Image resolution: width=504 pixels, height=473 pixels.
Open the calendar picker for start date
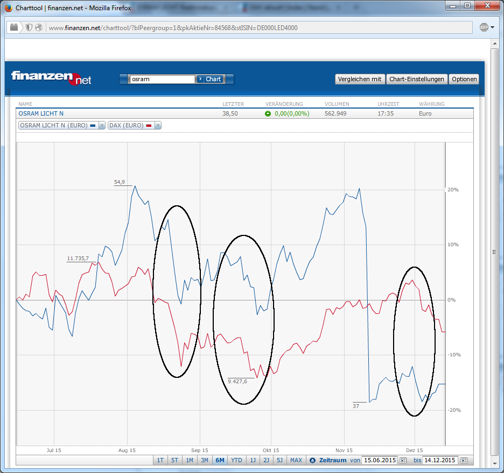click(x=403, y=461)
